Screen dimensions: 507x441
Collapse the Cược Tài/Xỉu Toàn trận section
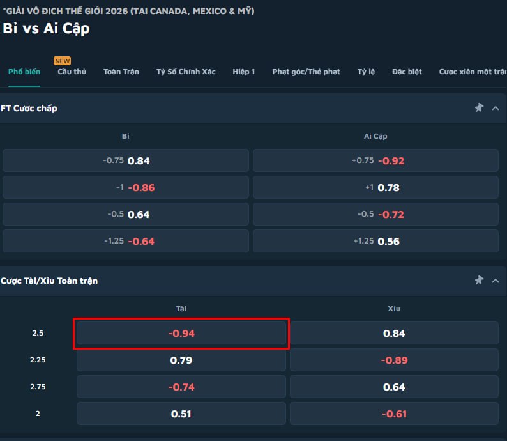[496, 281]
